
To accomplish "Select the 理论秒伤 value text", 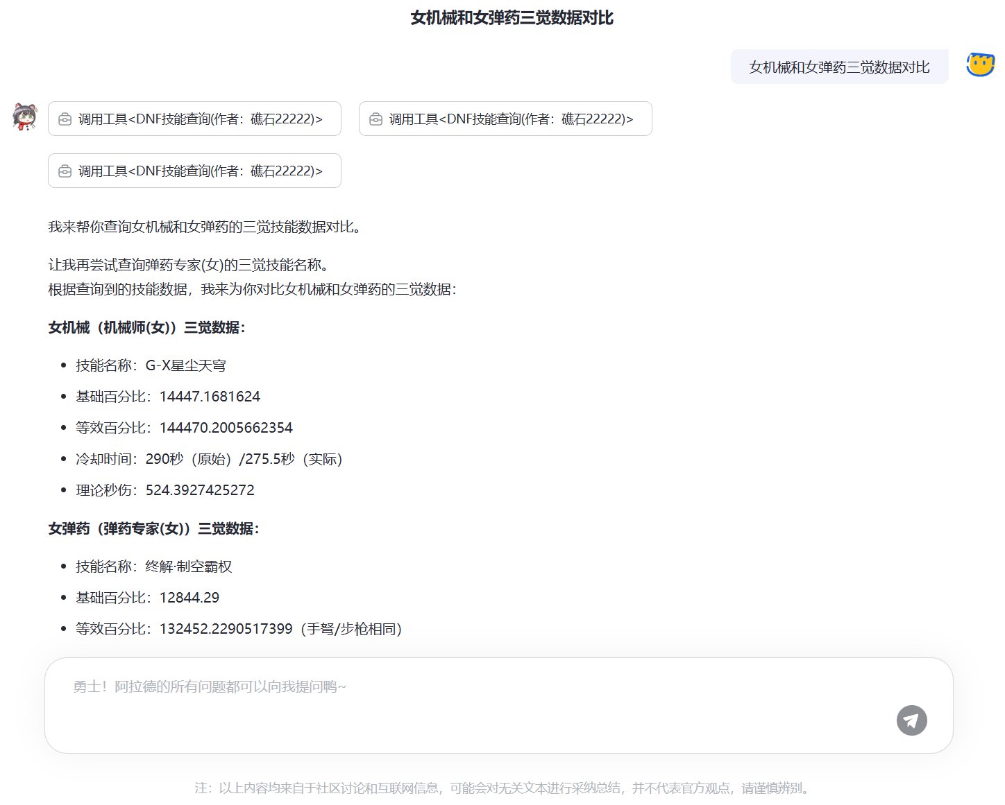I will (x=164, y=490).
